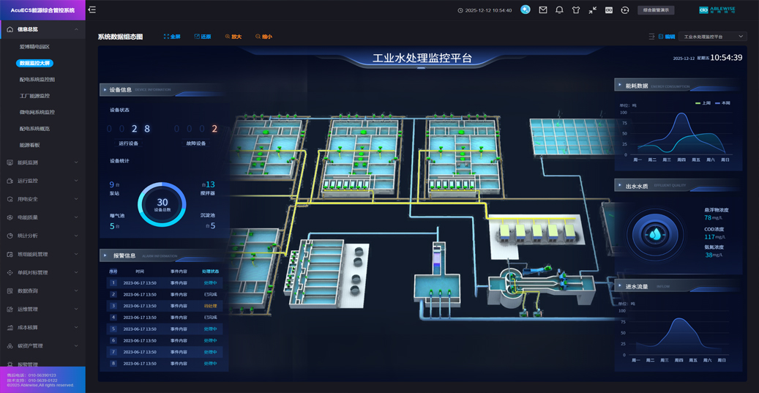Image resolution: width=759 pixels, height=393 pixels.
Task: Collapse the sidebar with the menu fold icon
Action: [x=92, y=10]
